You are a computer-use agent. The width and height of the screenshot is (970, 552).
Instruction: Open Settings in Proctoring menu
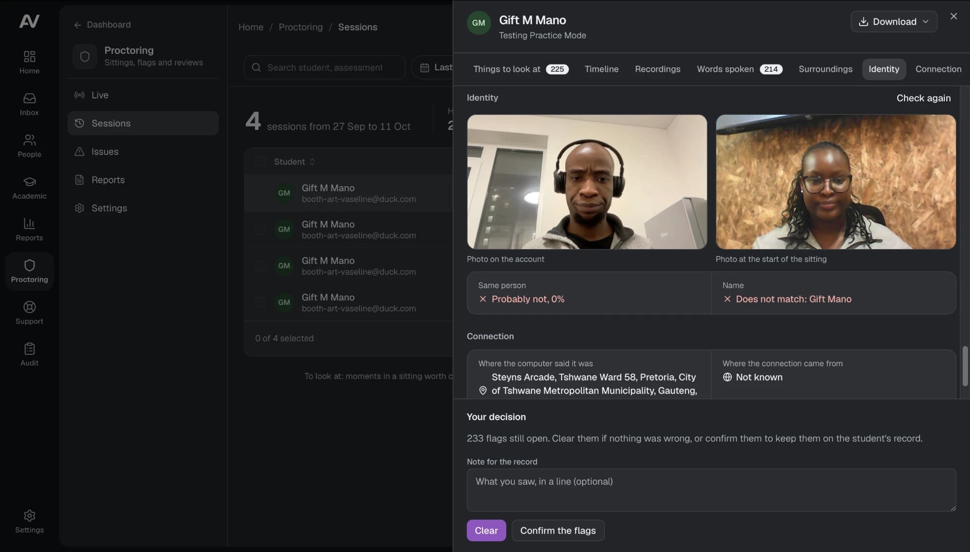143,208
